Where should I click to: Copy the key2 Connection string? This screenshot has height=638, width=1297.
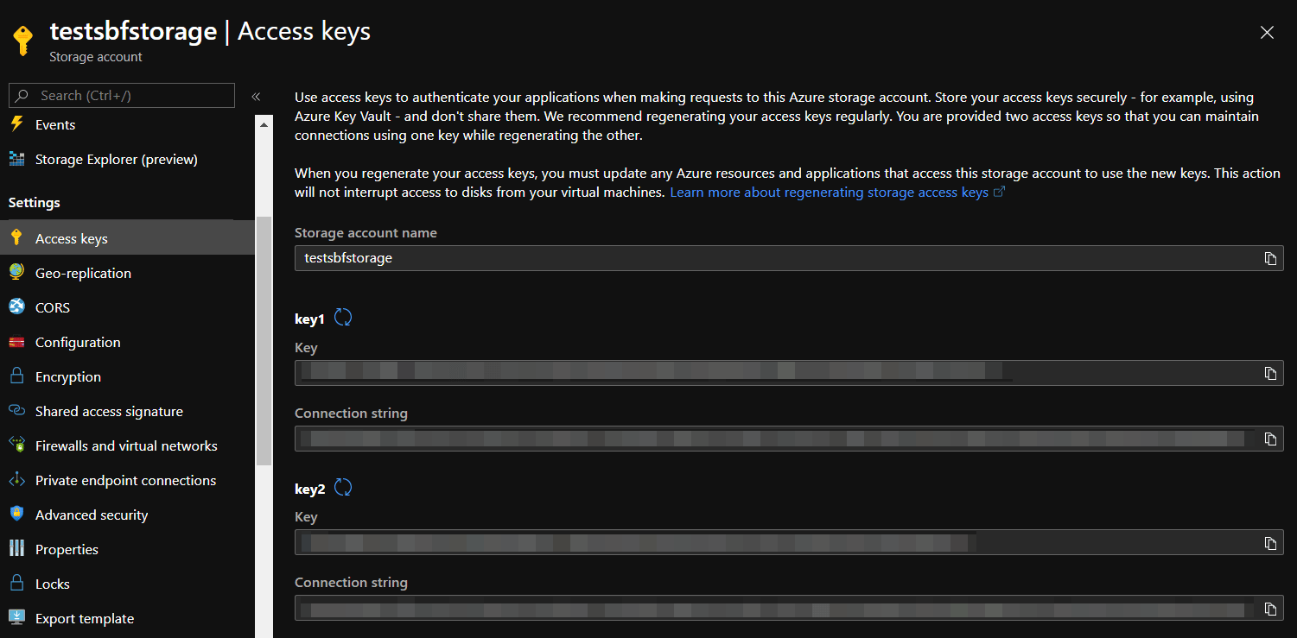point(1270,609)
